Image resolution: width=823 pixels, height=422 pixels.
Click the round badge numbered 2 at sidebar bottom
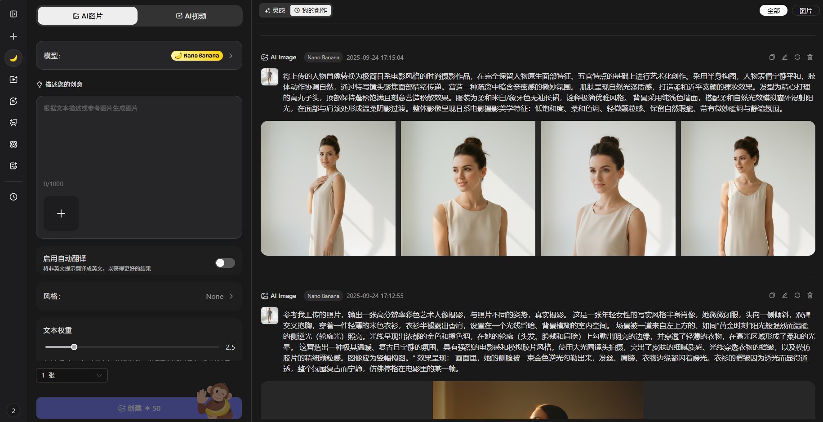tap(13, 410)
